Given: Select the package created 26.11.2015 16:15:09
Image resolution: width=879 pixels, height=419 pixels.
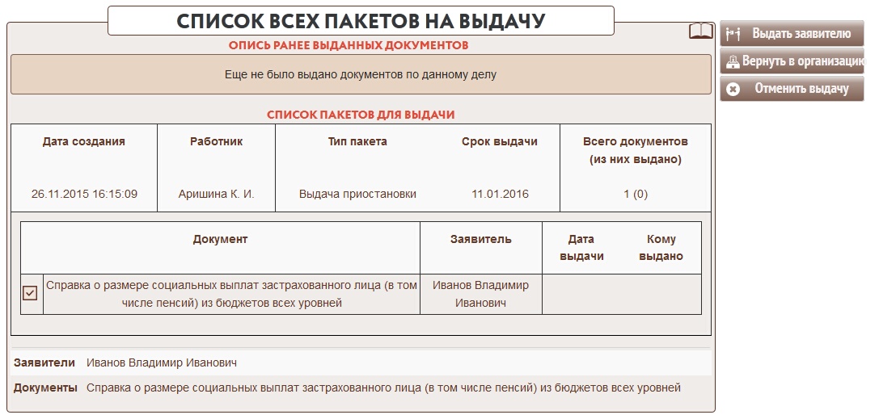Looking at the screenshot, I should tap(84, 194).
